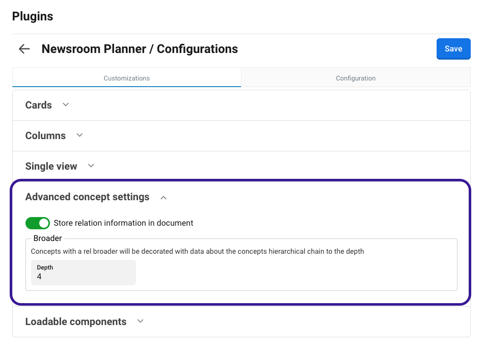Click the Newsroom Planner / Configurations title

(x=140, y=49)
